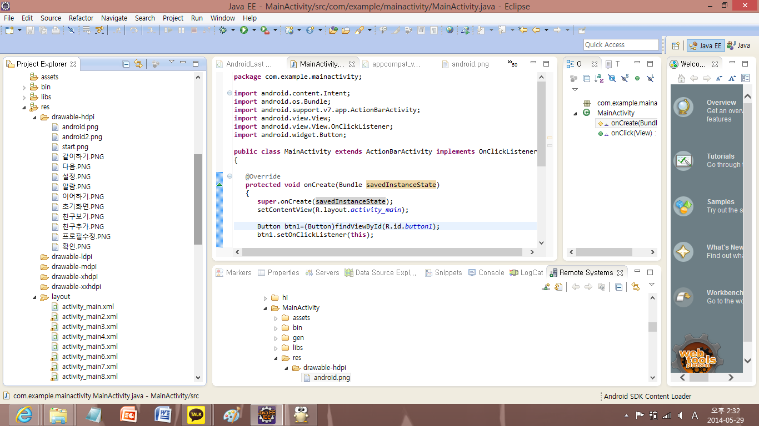759x426 pixels.
Task: Click the Back navigation yellow arrow
Action: click(536, 30)
